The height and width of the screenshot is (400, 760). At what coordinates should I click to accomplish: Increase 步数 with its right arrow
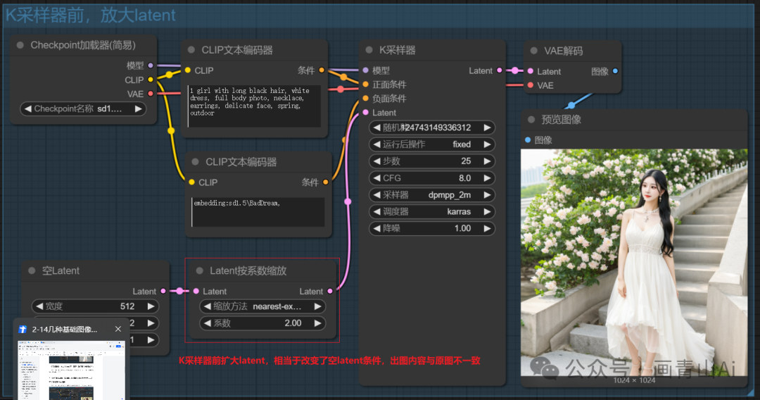pos(487,161)
